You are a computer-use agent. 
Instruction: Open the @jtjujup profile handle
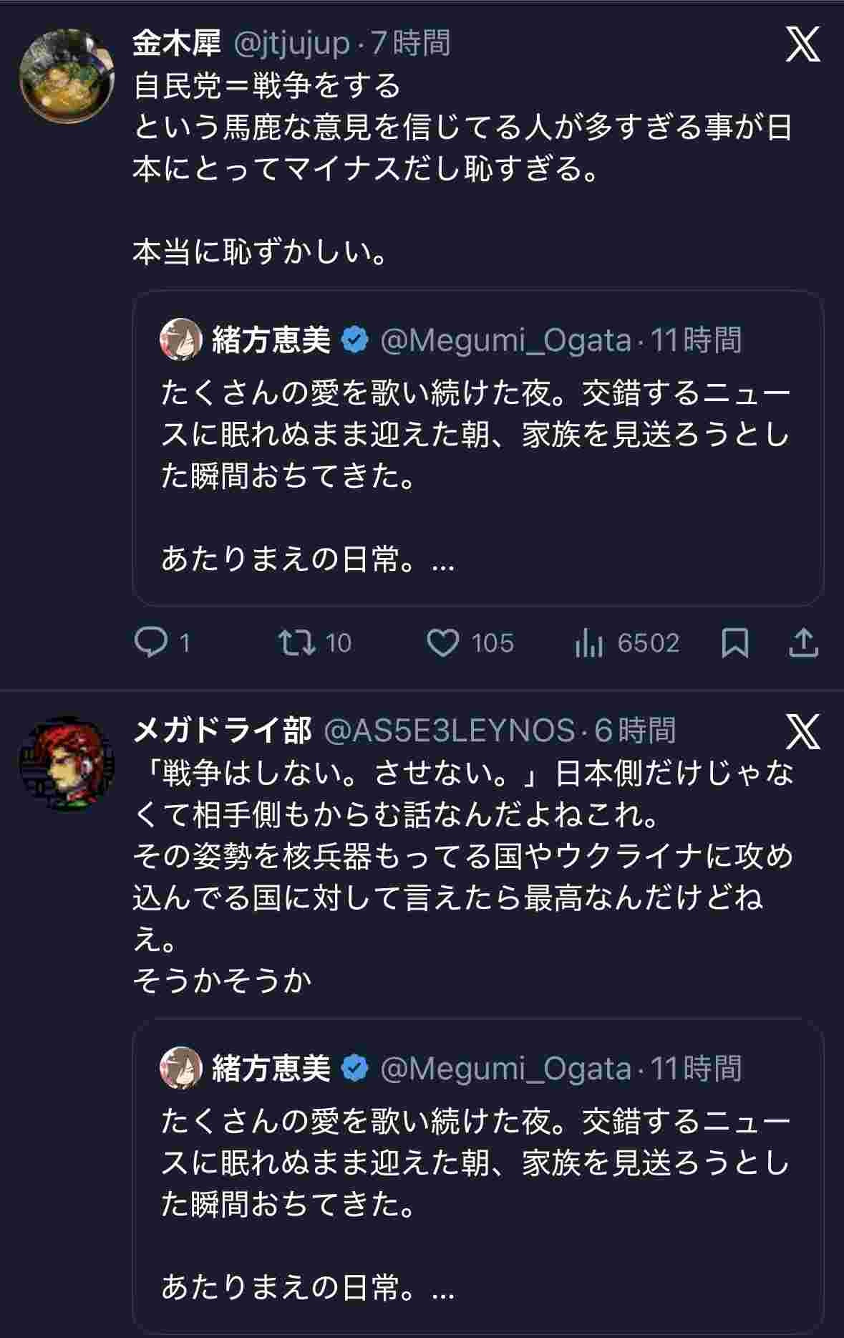coord(292,44)
